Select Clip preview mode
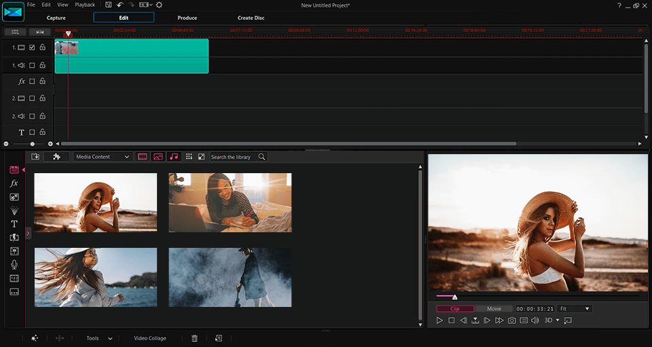 455,309
